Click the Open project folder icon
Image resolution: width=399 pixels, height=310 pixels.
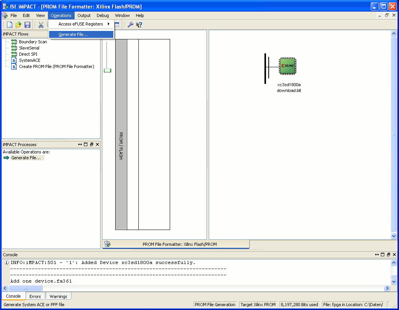pos(18,25)
